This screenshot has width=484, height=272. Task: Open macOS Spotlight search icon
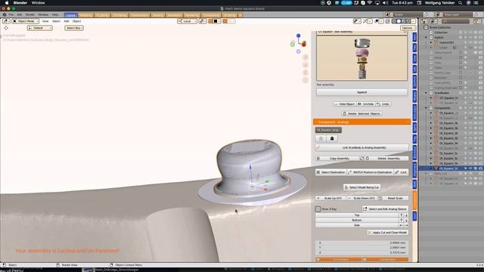(461, 3)
